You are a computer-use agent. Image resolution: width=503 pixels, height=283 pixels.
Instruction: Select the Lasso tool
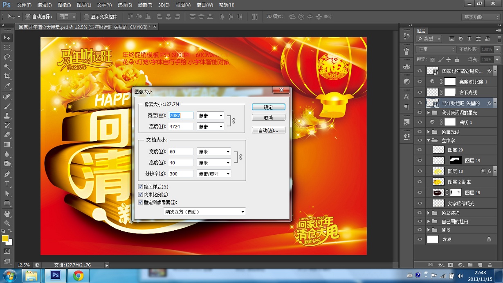[x=7, y=57]
